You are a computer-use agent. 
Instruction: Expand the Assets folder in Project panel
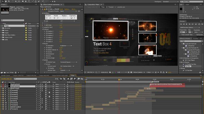click(2, 31)
